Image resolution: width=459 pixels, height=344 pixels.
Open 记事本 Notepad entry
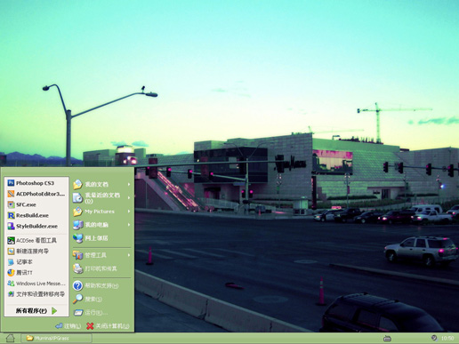click(x=36, y=262)
